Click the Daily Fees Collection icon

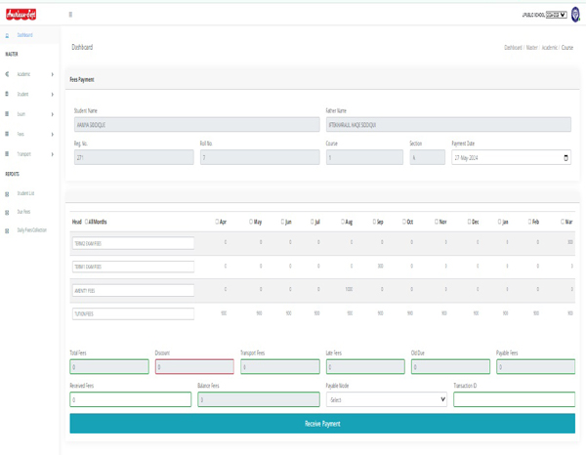pyautogui.click(x=7, y=230)
